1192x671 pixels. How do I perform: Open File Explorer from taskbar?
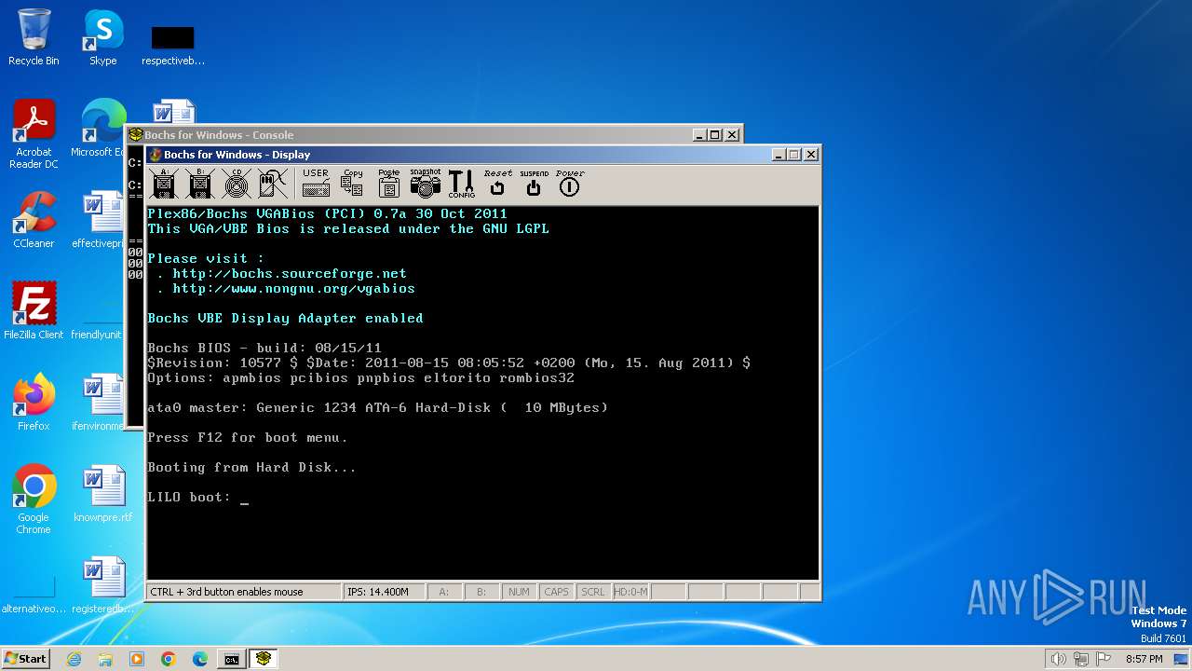click(105, 659)
